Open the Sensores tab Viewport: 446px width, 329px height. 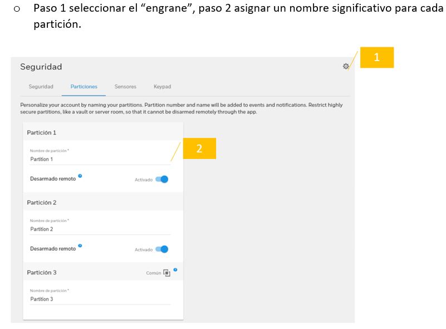pos(125,87)
